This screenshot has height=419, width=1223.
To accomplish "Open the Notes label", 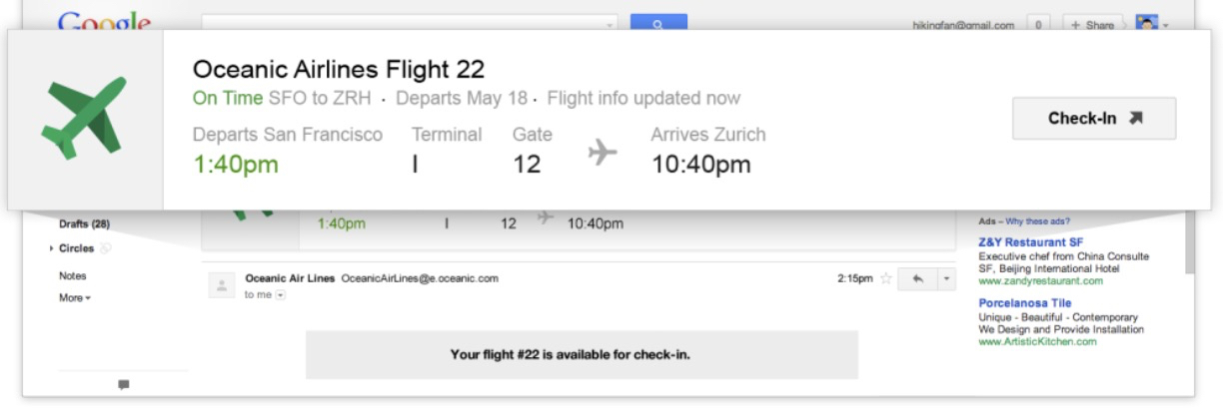I will [73, 275].
